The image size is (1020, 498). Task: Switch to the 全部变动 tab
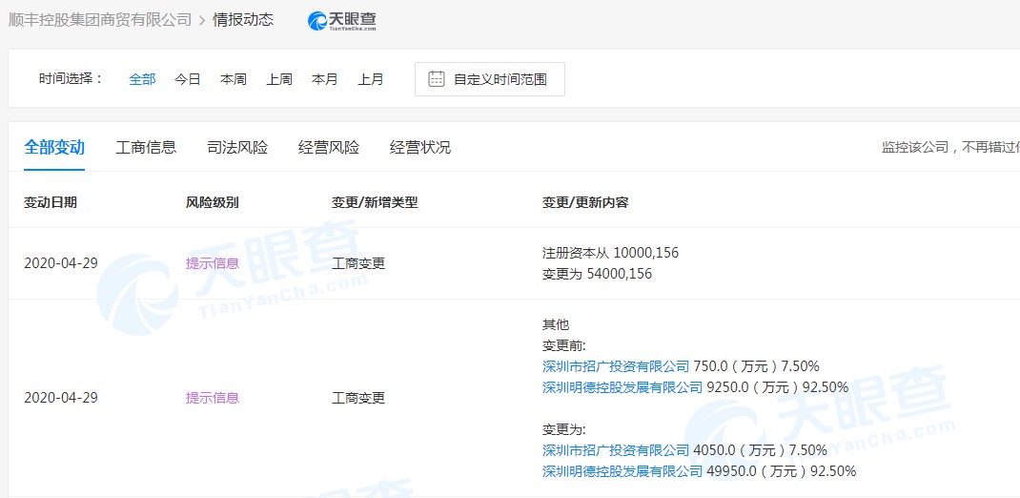click(54, 147)
